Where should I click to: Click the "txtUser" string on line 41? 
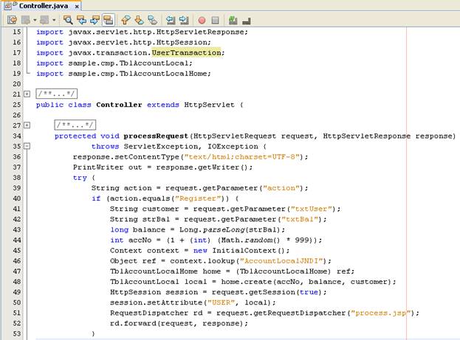click(312, 209)
